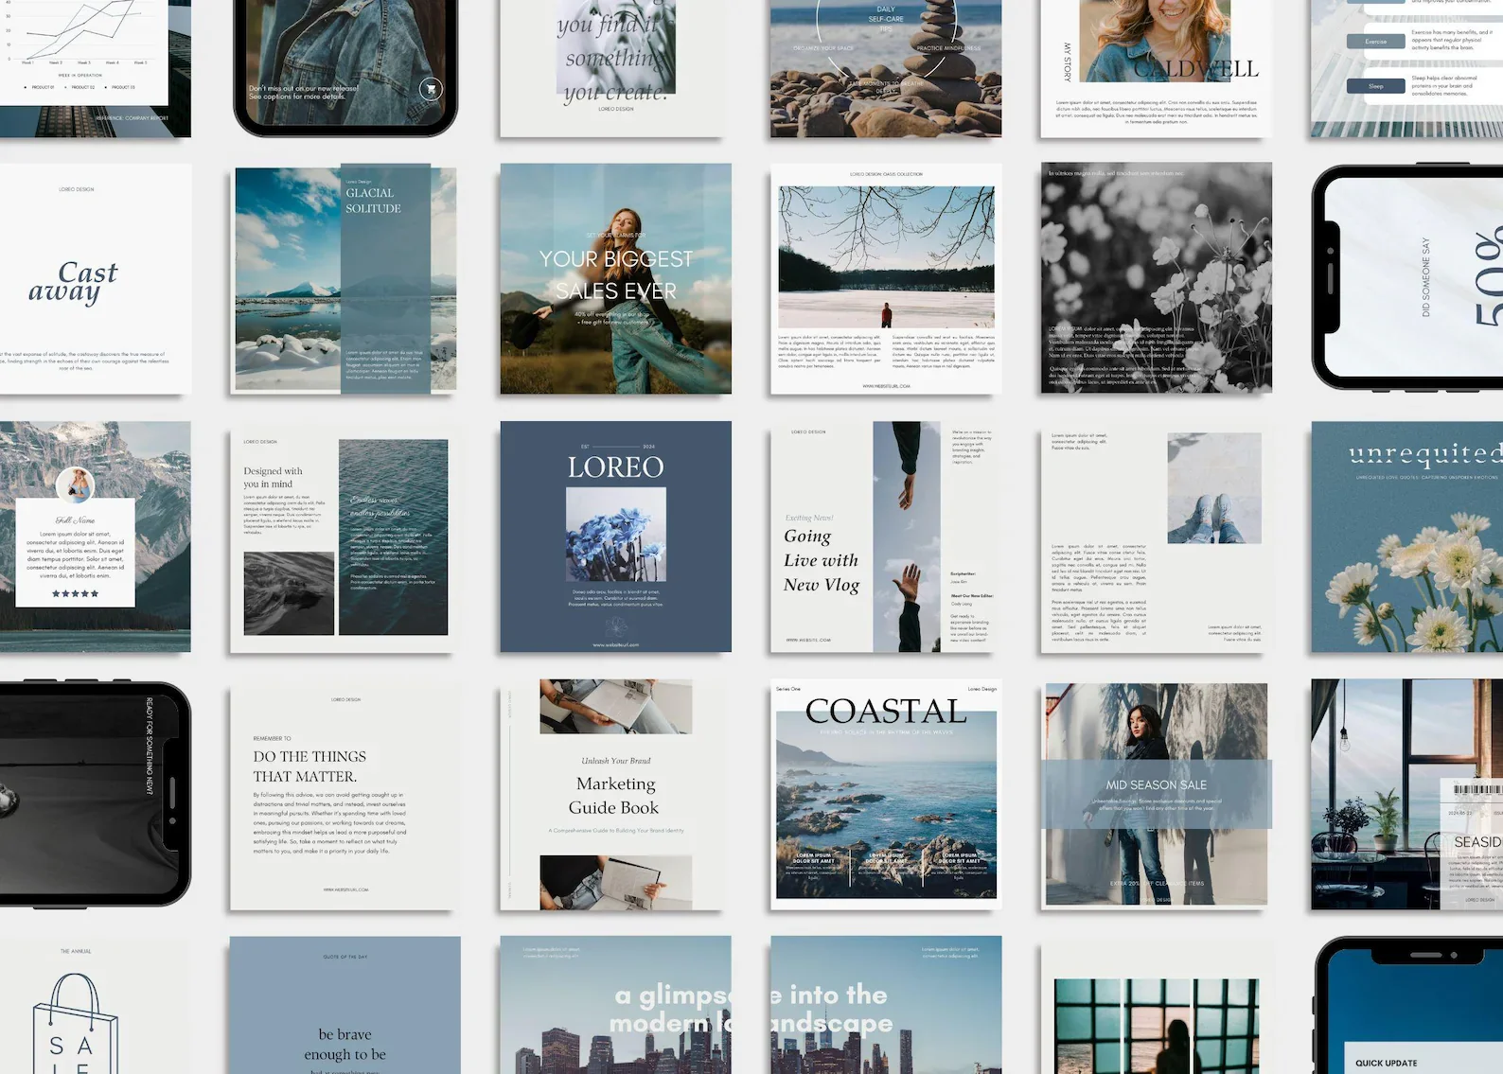The width and height of the screenshot is (1503, 1074).
Task: Open the Glacial Solitude template card
Action: [x=345, y=279]
